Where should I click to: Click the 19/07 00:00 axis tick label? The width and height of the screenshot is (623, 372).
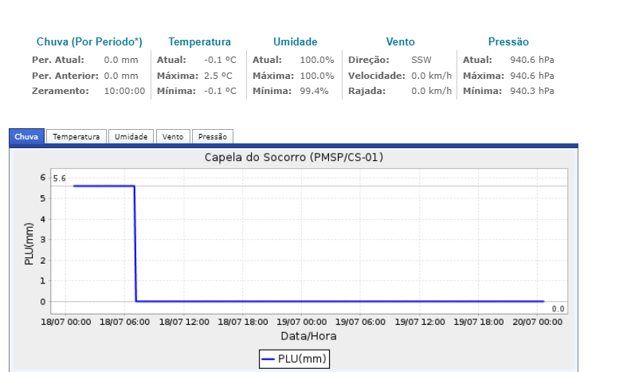[300, 322]
